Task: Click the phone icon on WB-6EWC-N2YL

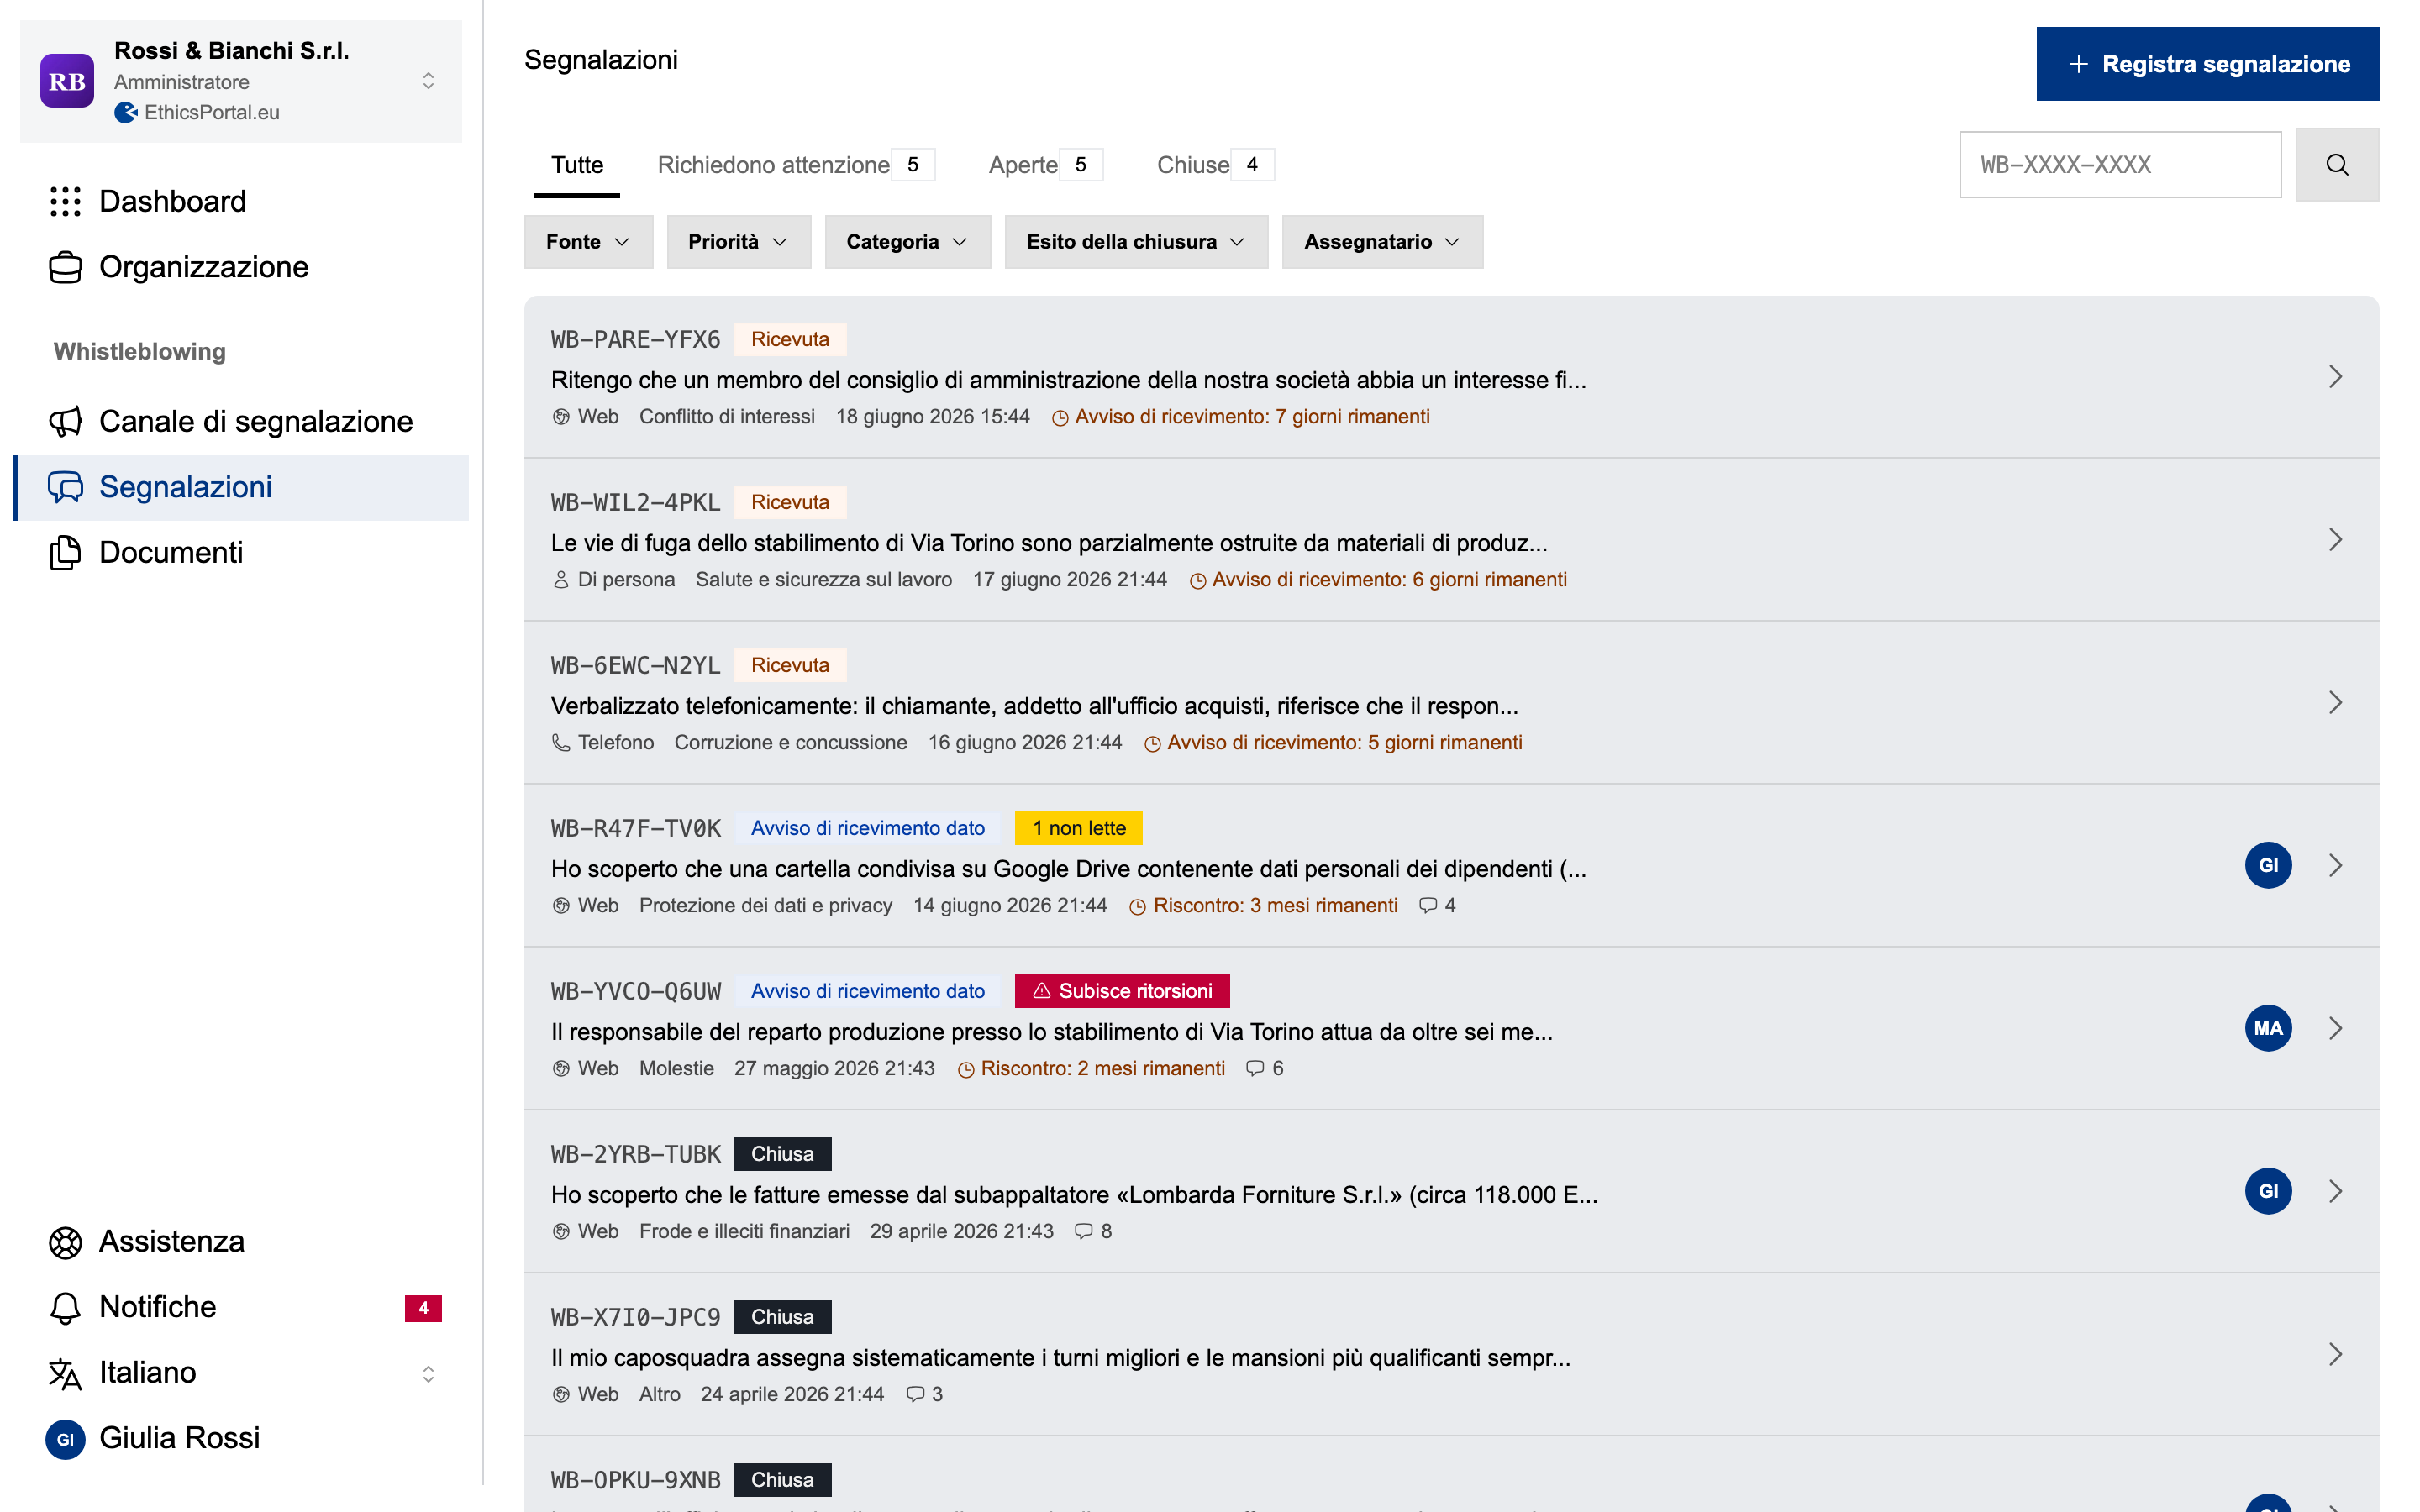Action: point(561,743)
